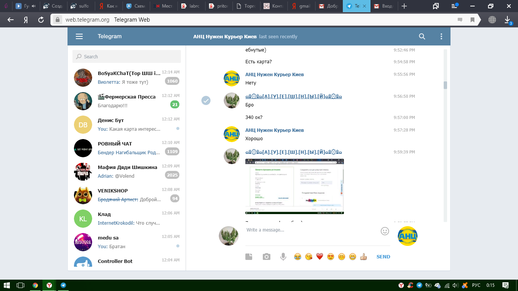Open the VENIKSHOP chat

point(127,195)
